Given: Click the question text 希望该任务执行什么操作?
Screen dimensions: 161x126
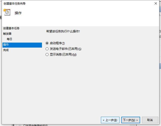Looking at the screenshot, I should (63, 31).
